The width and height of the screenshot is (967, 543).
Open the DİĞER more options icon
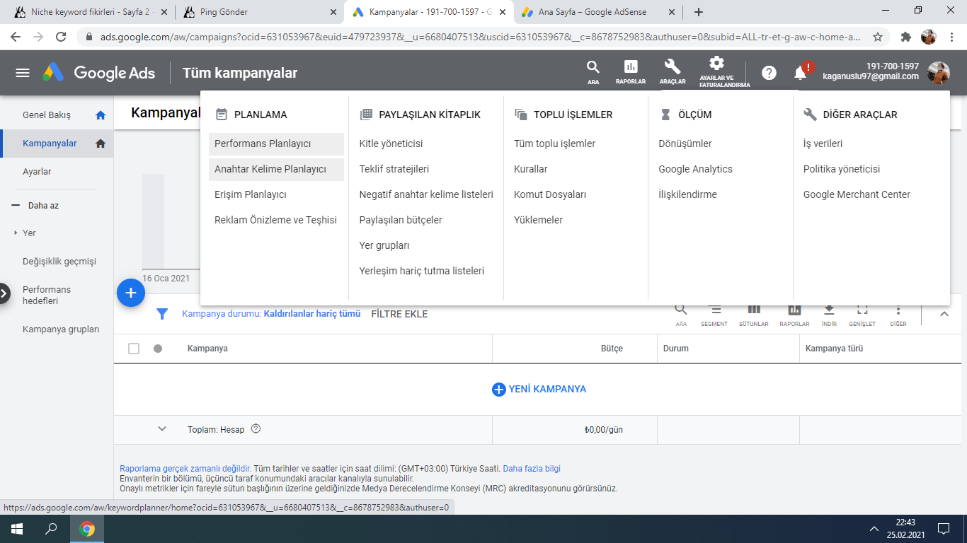pyautogui.click(x=898, y=315)
